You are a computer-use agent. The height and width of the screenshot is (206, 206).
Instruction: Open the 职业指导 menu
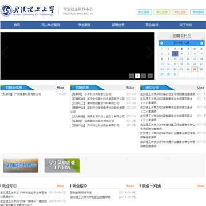click(x=152, y=25)
